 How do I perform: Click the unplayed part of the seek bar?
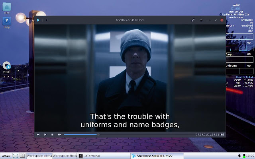[146, 134]
